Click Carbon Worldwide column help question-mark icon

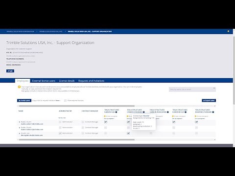[x=168, y=112]
